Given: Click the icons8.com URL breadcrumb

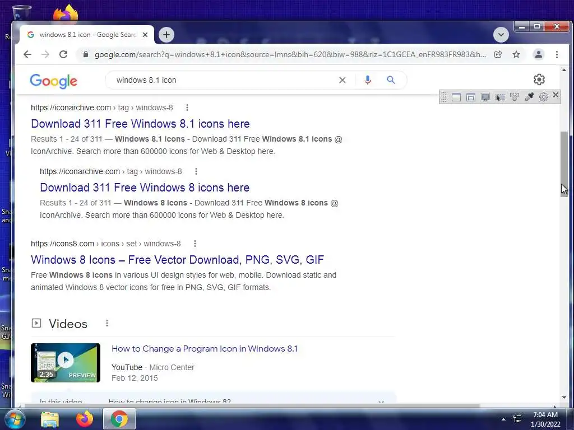Looking at the screenshot, I should (106, 244).
